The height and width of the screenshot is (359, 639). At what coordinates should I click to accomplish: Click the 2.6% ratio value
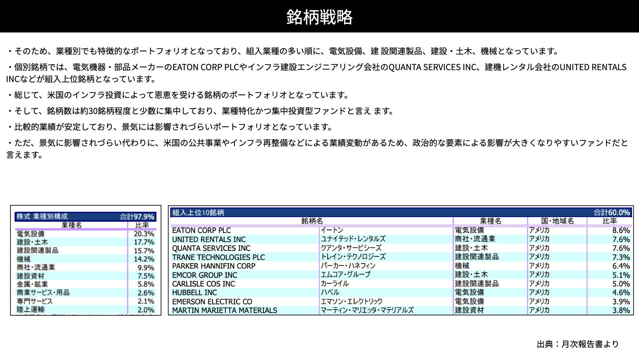coord(146,293)
